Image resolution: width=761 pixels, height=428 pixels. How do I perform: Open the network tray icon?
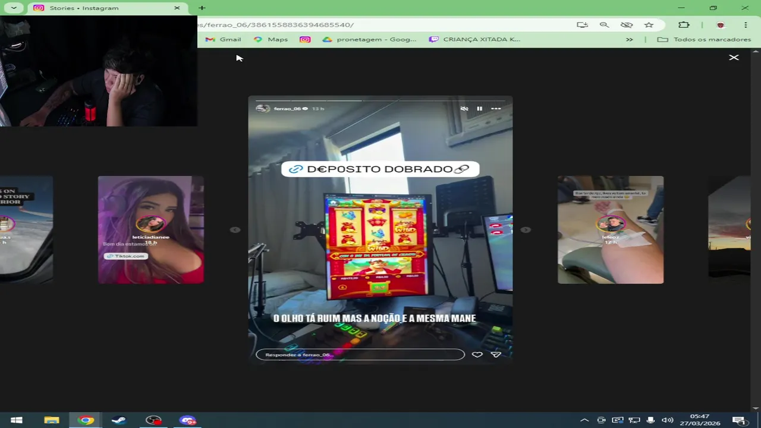click(634, 420)
